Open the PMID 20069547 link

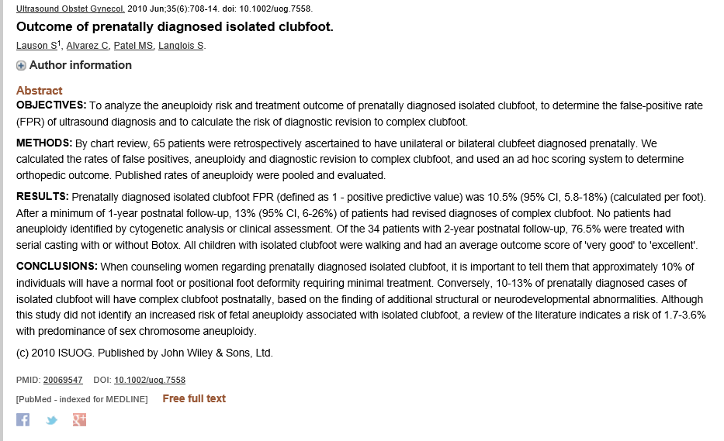coord(63,380)
